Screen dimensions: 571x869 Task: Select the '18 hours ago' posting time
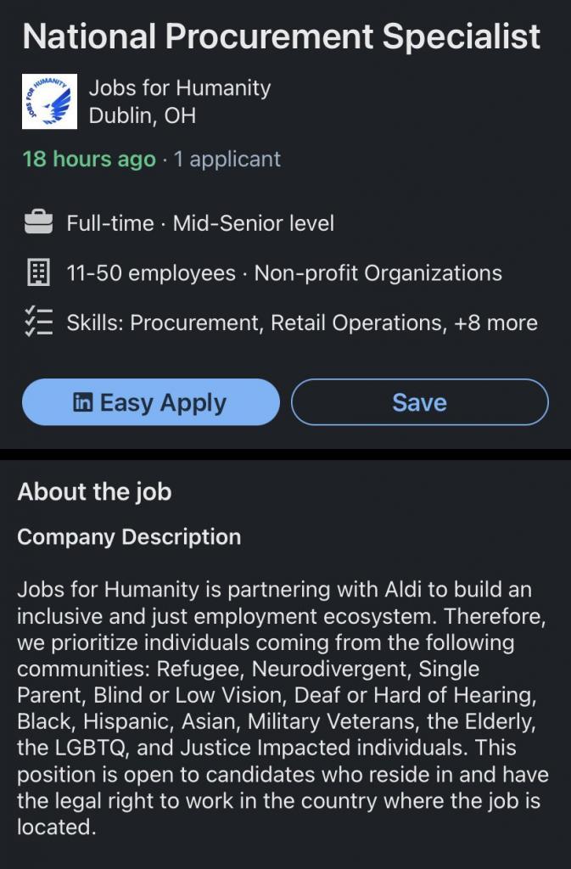[x=89, y=159]
